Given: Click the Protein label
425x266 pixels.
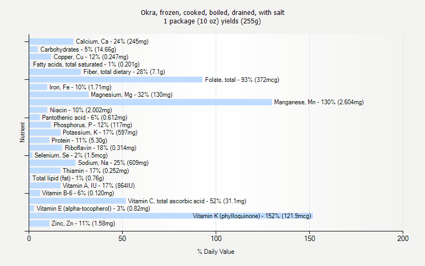Looking at the screenshot, I should (79, 140).
